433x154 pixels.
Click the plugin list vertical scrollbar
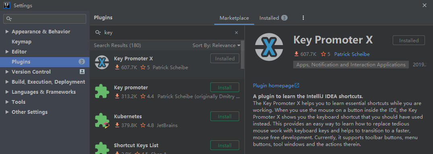coord(242,55)
